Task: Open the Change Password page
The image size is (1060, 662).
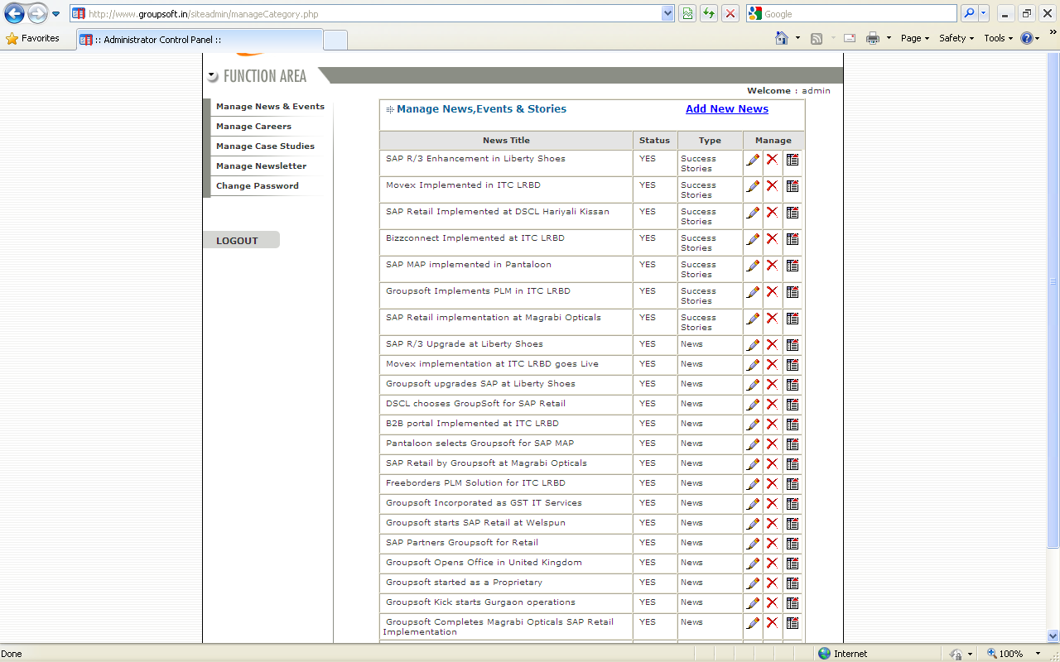Action: tap(257, 186)
